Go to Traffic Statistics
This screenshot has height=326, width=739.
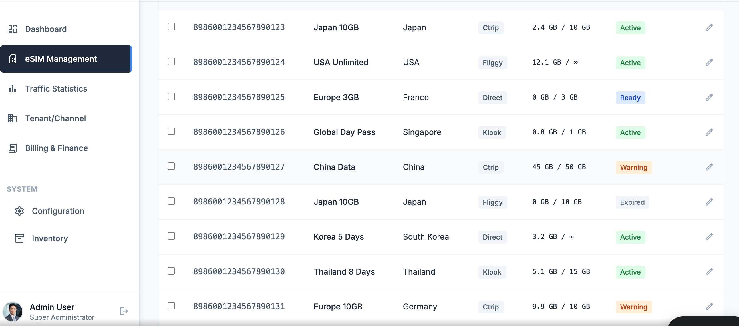tap(56, 89)
